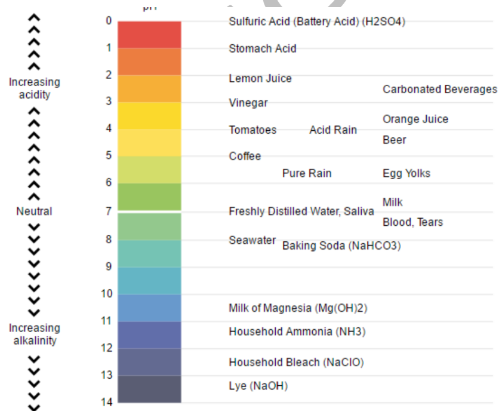
Task: Select the orange color band below pH 1
Action: (x=149, y=62)
